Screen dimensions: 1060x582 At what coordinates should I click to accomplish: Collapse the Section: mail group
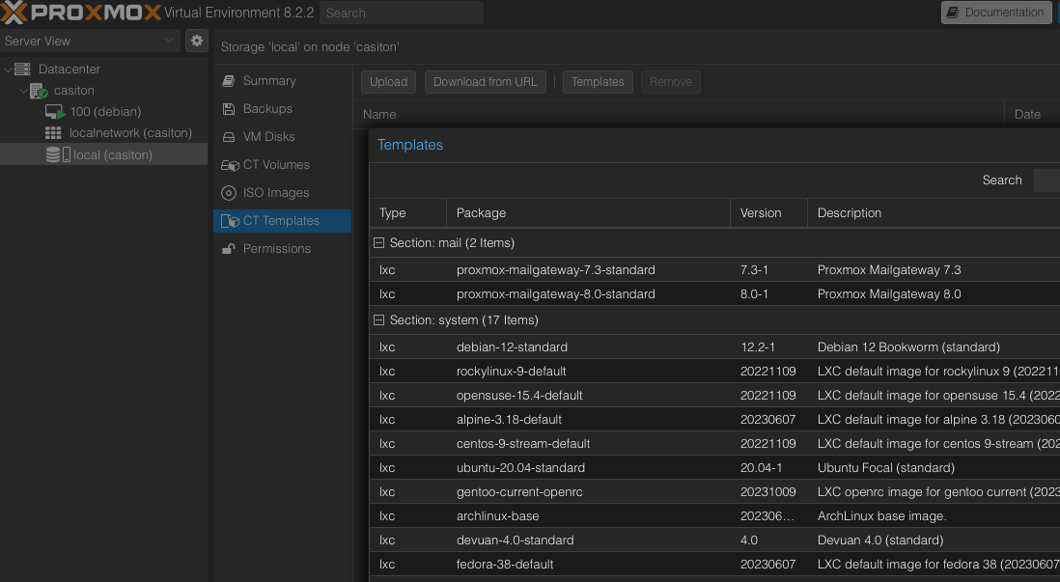(379, 243)
